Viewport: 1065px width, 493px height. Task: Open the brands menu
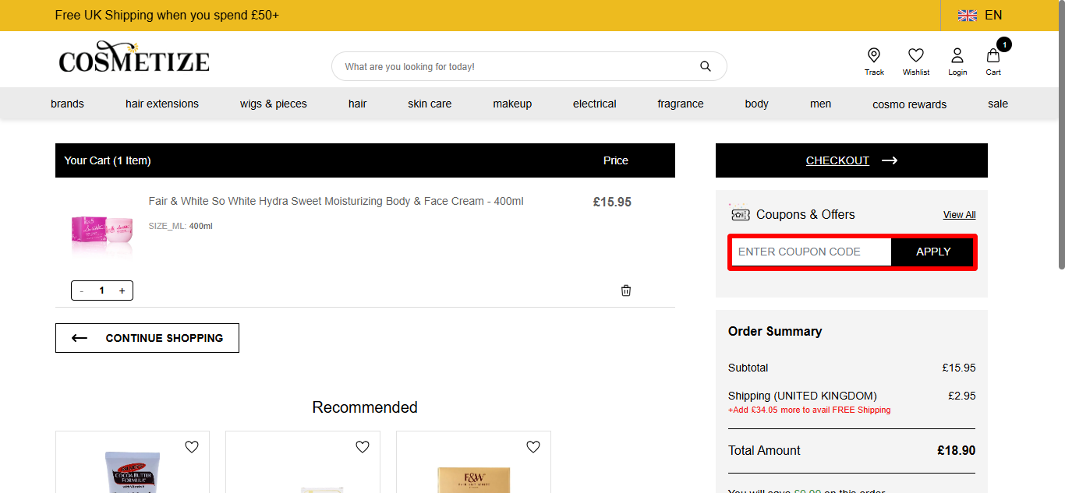pyautogui.click(x=67, y=104)
